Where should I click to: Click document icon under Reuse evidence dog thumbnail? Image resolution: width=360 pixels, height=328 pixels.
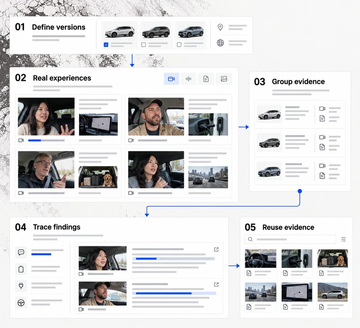coord(322,273)
